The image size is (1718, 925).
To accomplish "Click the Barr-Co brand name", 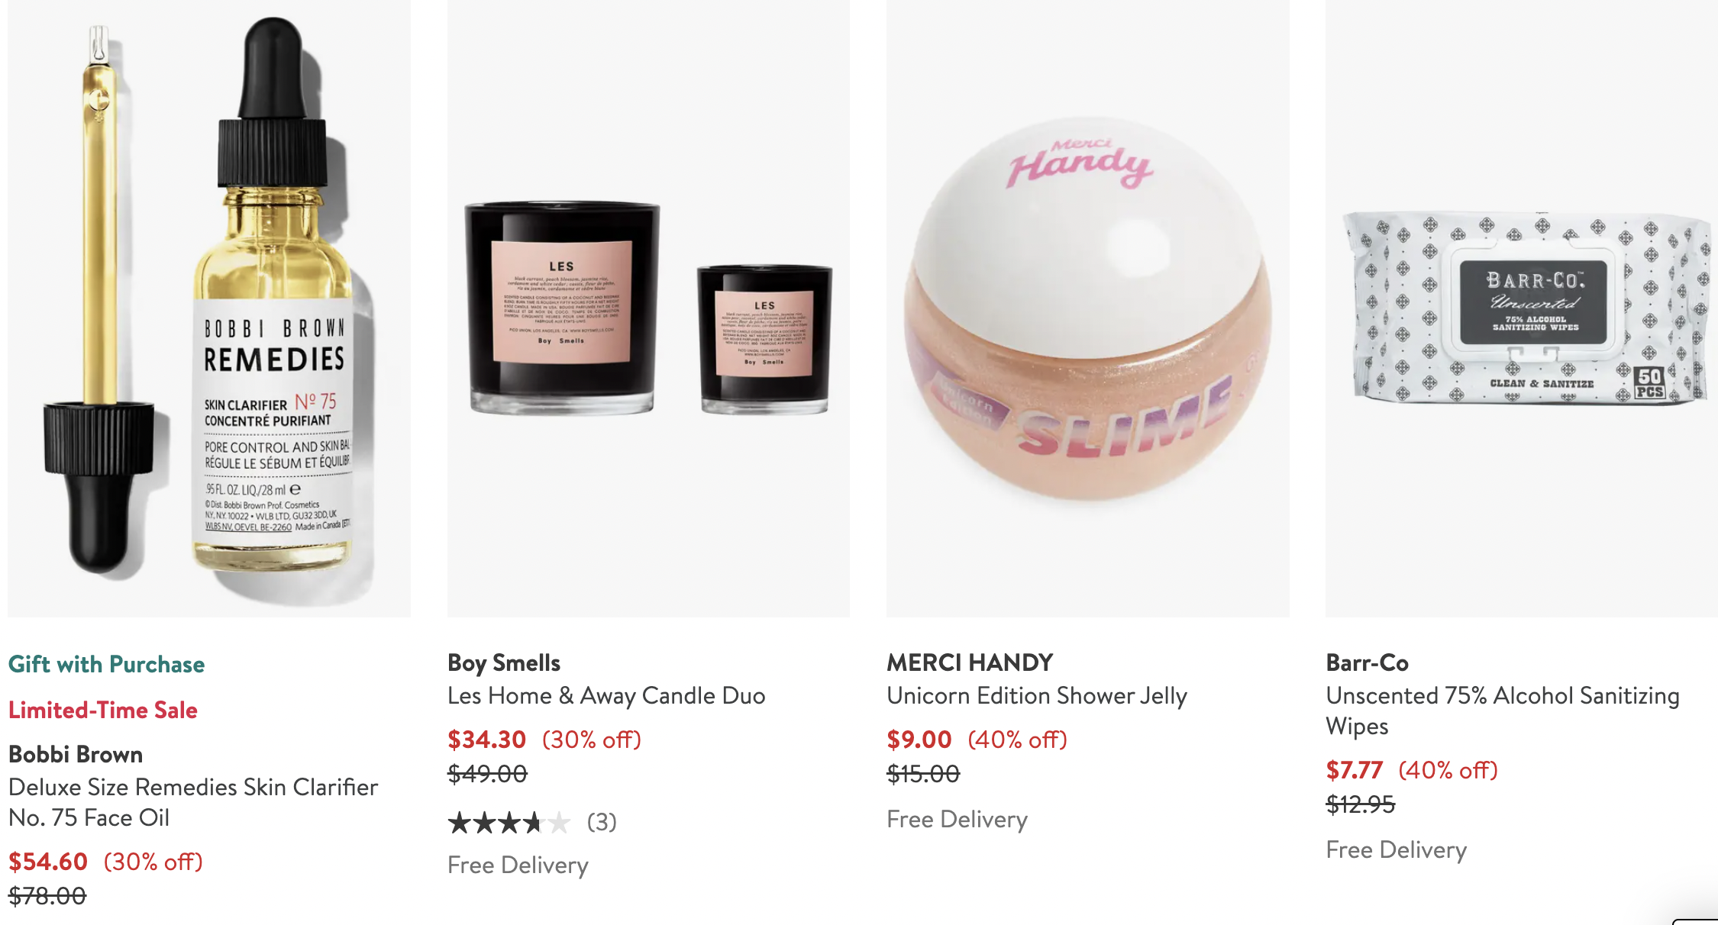I will pos(1368,662).
